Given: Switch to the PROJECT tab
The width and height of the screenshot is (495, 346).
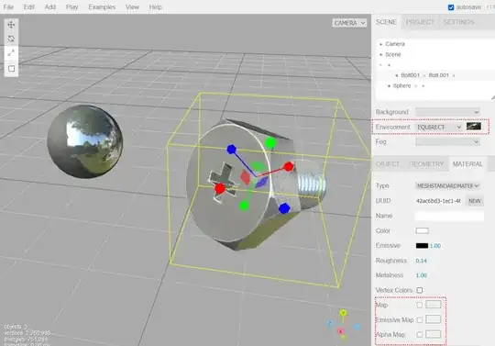Looking at the screenshot, I should point(420,22).
